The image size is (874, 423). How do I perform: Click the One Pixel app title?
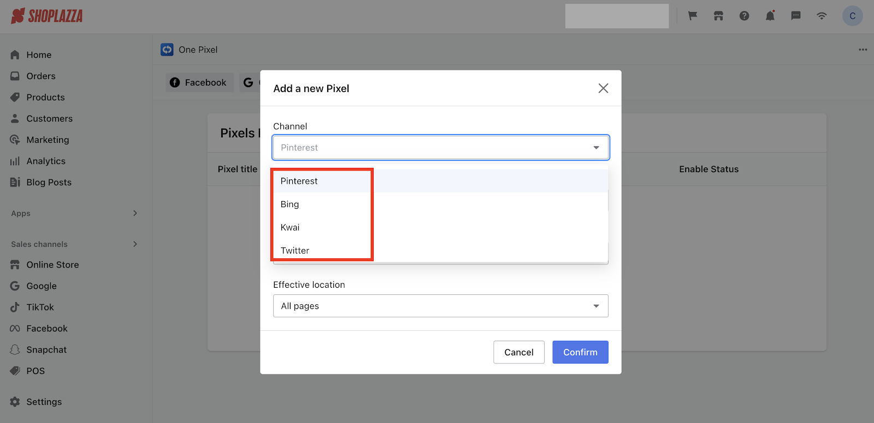198,50
